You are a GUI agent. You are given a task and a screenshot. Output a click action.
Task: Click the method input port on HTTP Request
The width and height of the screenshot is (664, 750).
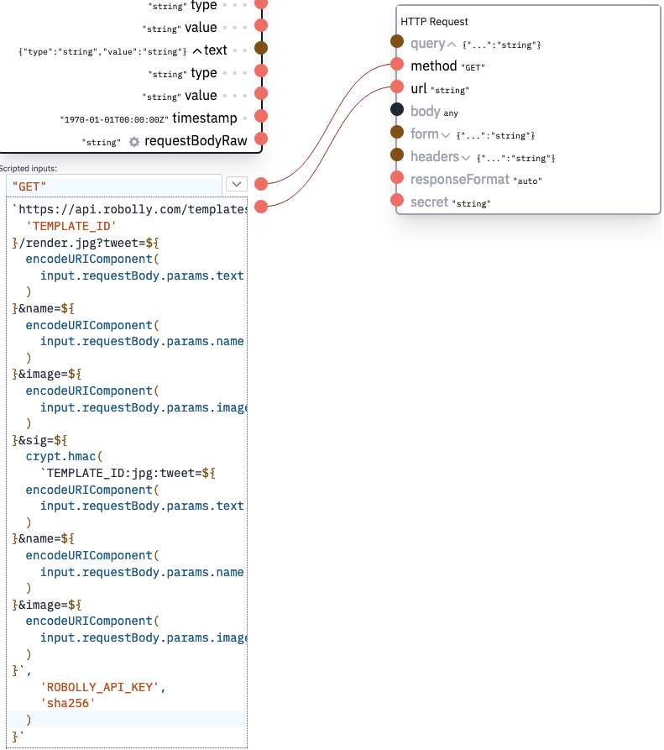[397, 64]
